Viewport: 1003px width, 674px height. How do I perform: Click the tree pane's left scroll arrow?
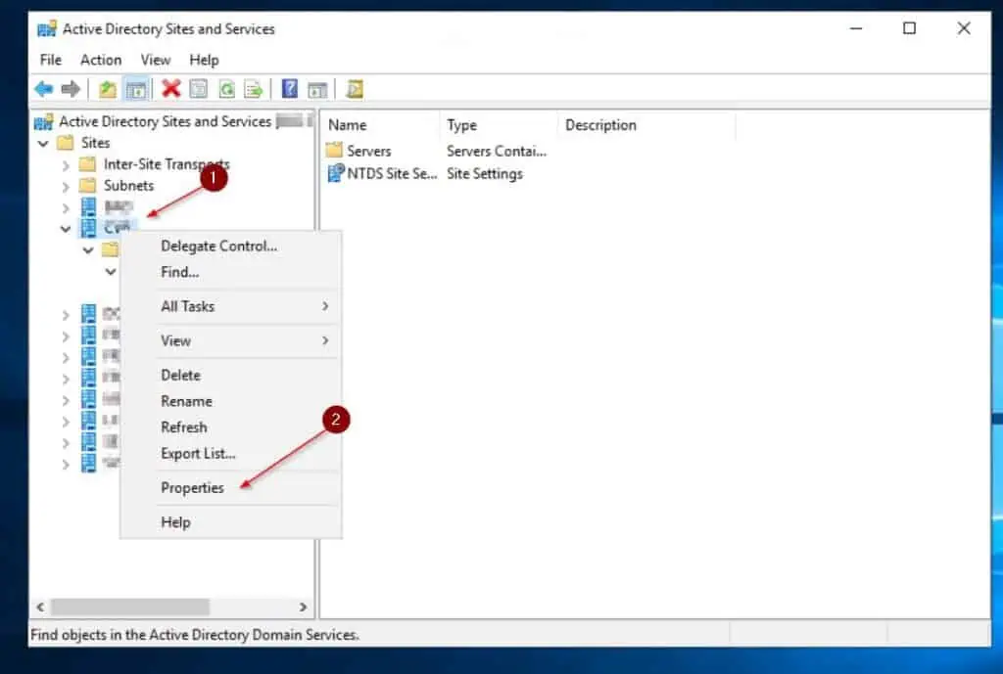[x=40, y=607]
